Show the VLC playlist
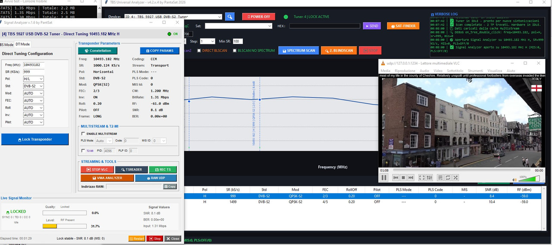The image size is (552, 245). pyautogui.click(x=440, y=177)
